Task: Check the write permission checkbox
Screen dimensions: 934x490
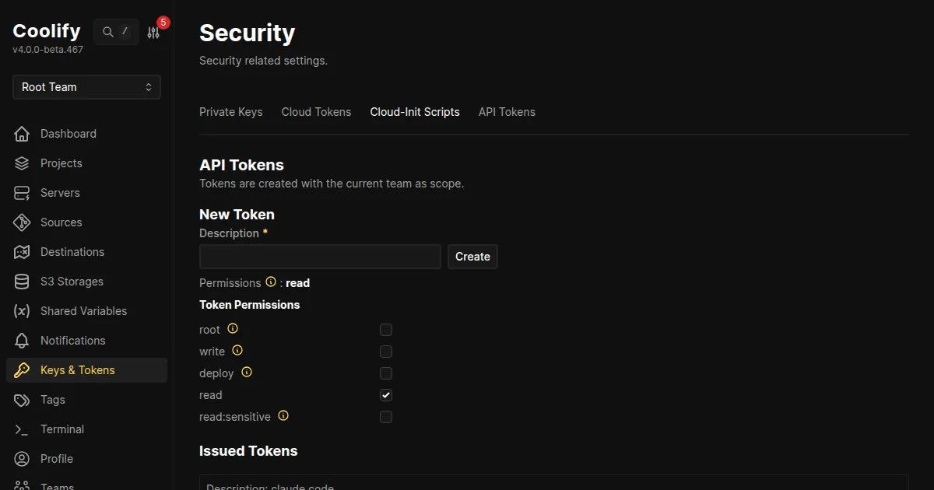Action: tap(386, 352)
